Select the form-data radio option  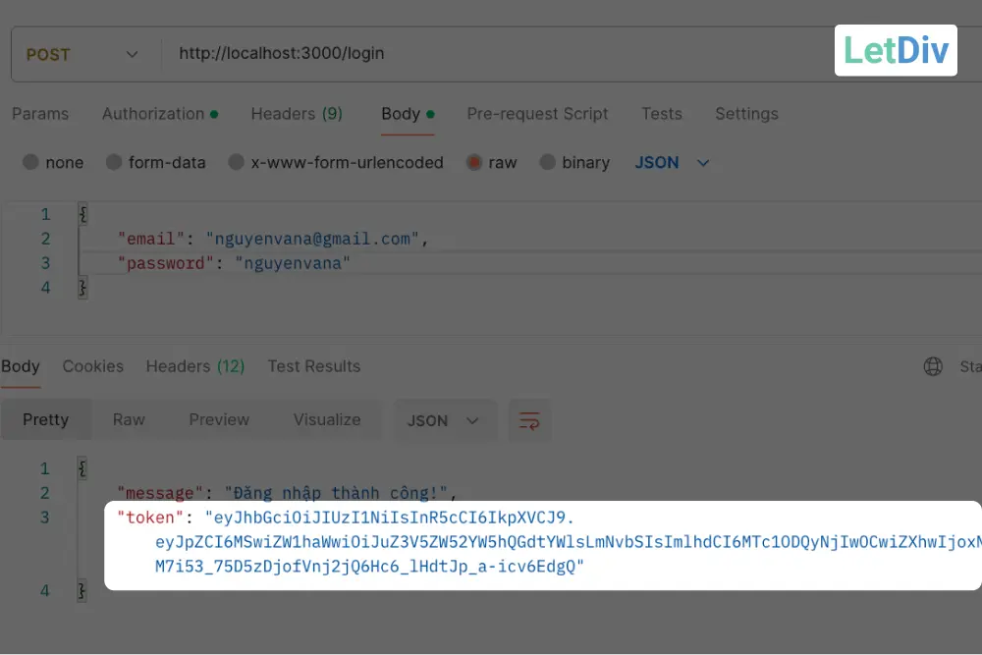point(114,162)
